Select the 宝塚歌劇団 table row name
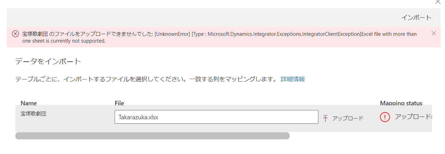 pyautogui.click(x=33, y=113)
